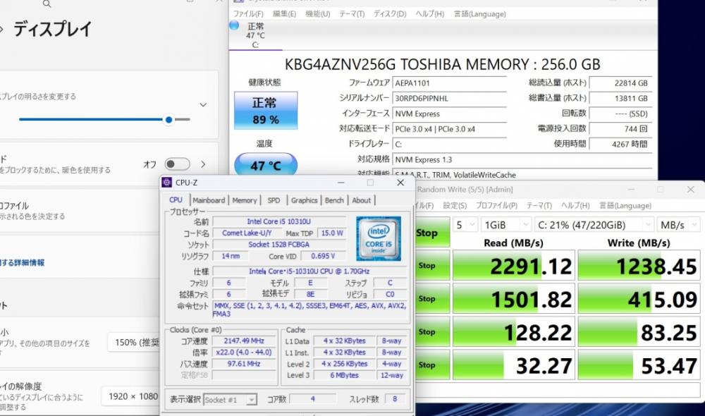Click Stop button beside 32.27 read result

click(431, 365)
